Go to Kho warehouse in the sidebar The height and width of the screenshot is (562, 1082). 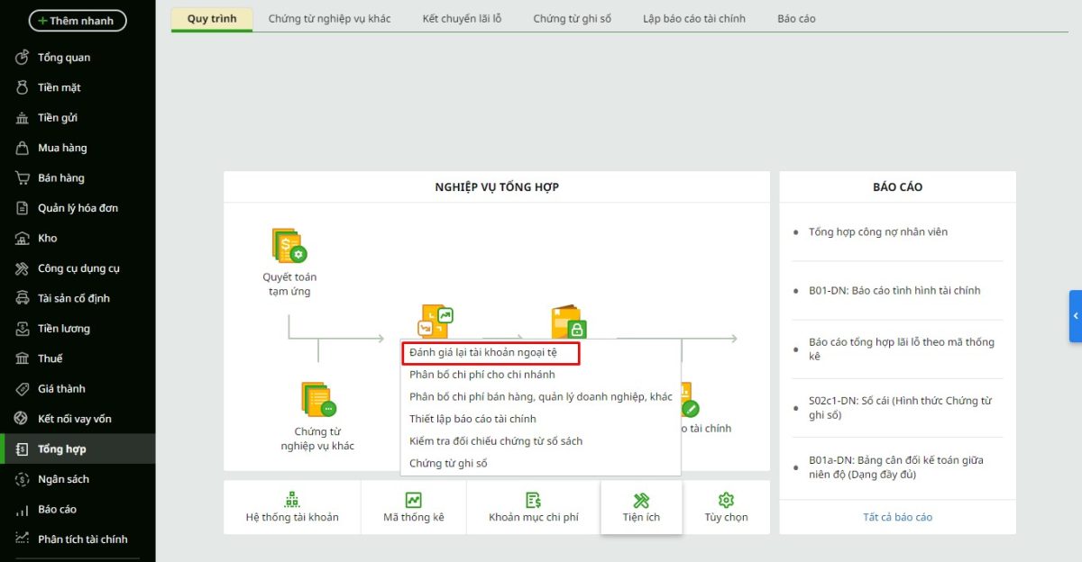(47, 238)
